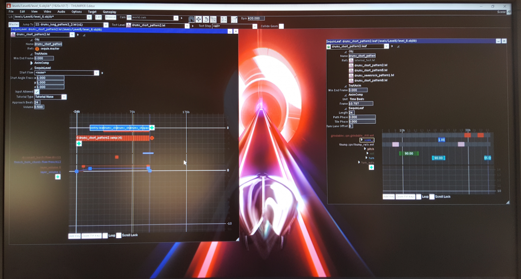Open the Audio menu

click(61, 11)
